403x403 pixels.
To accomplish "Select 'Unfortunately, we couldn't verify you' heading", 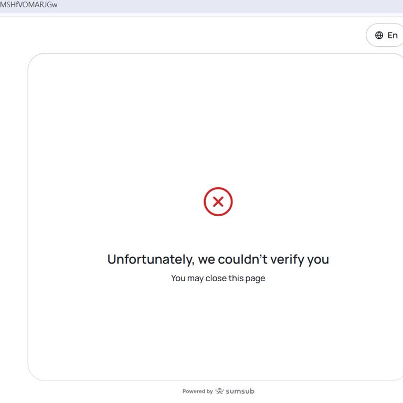I will (218, 259).
